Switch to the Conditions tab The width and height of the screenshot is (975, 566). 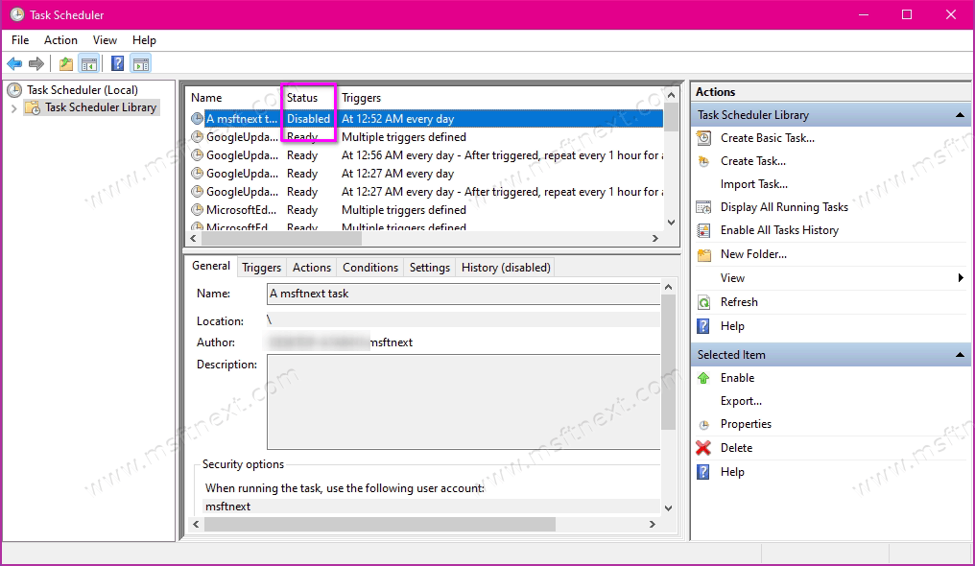tap(369, 267)
